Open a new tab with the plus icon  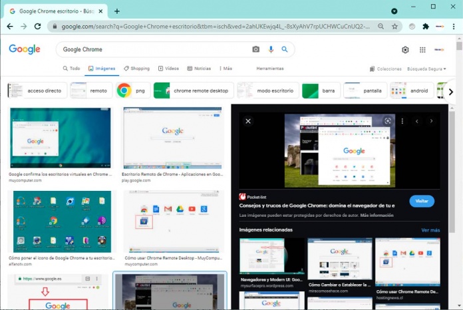point(117,11)
